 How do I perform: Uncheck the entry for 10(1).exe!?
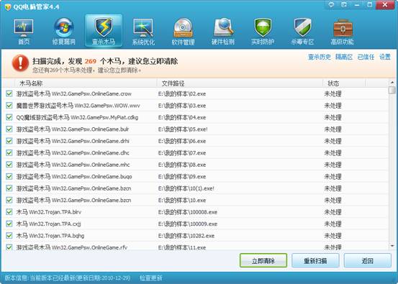[x=9, y=188]
